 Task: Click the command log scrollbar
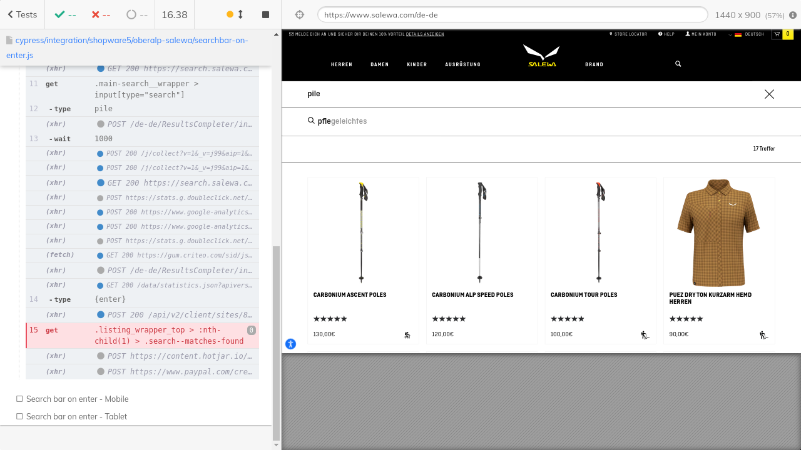(x=276, y=344)
